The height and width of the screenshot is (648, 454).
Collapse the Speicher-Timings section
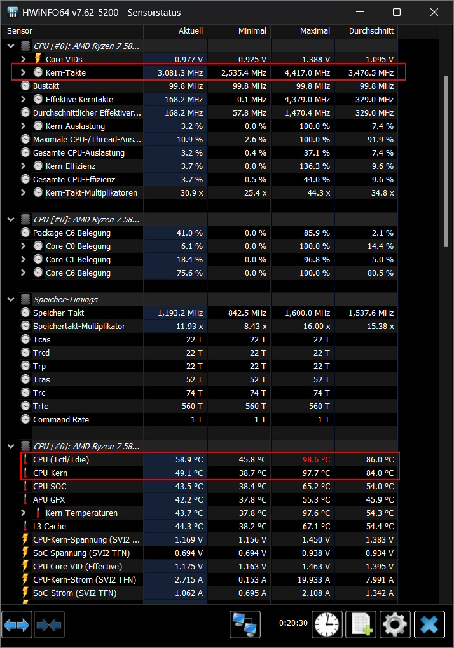click(x=11, y=299)
